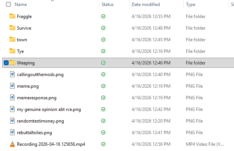Image resolution: width=234 pixels, height=151 pixels.
Task: Click File folder type for Fraggle
Action: coord(196,16)
